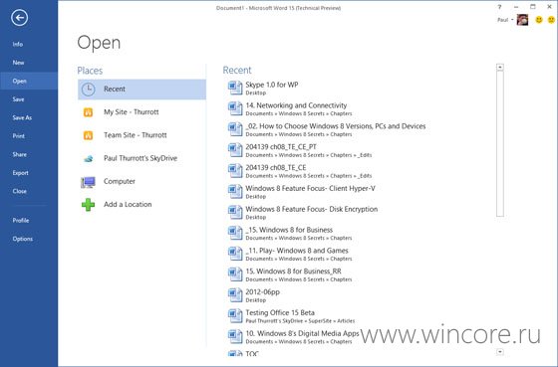Open the Print menu item
The image size is (558, 367).
pos(19,136)
